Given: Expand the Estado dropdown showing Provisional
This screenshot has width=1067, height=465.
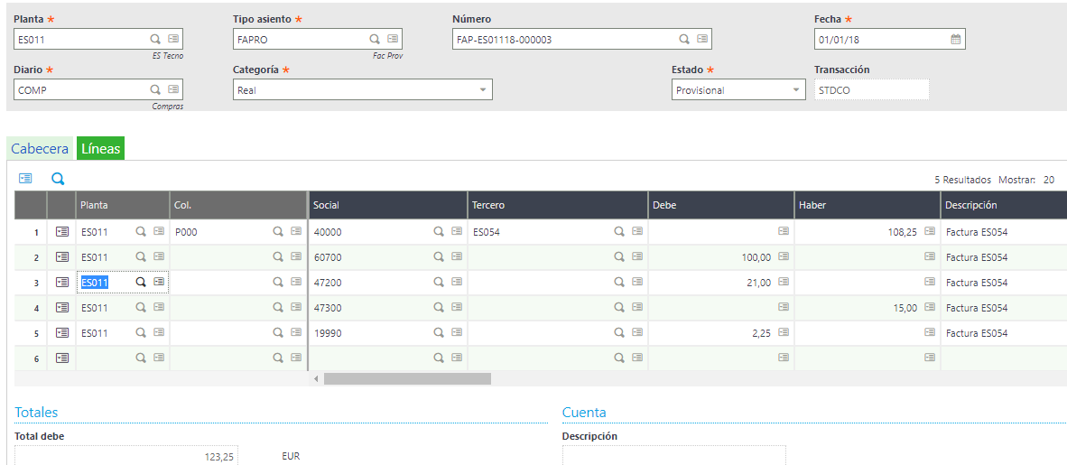Looking at the screenshot, I should (x=797, y=90).
